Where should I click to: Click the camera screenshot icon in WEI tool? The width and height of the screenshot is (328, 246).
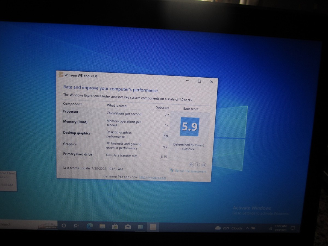(x=191, y=165)
